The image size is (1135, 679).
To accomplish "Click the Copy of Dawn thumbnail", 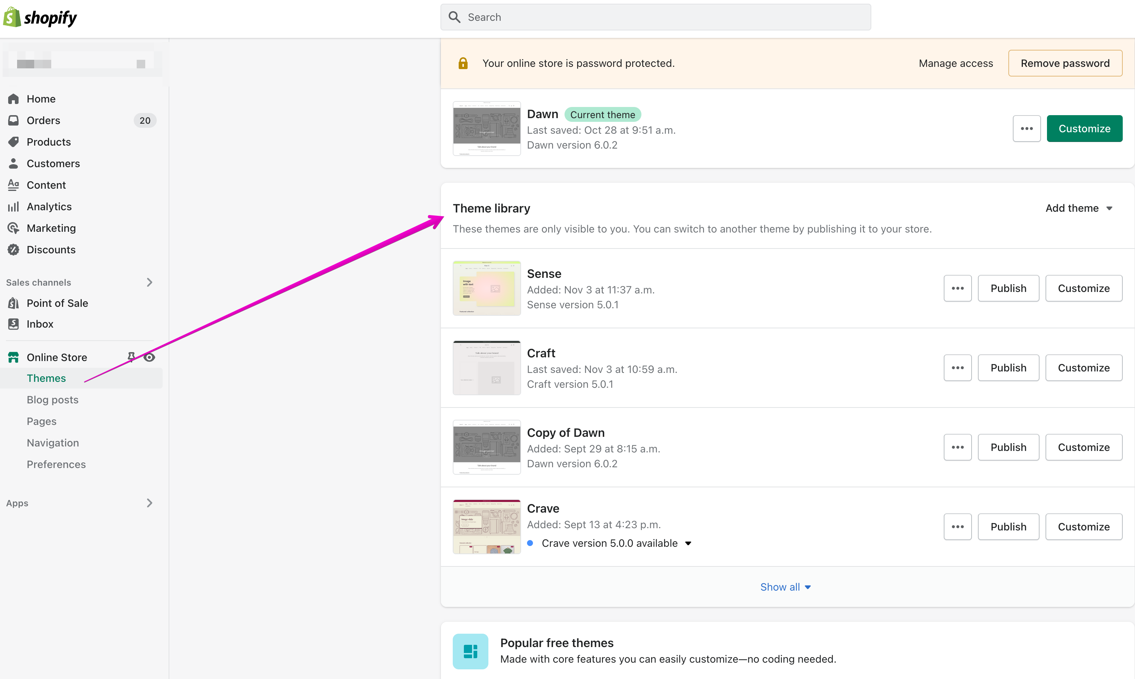I will tap(486, 447).
